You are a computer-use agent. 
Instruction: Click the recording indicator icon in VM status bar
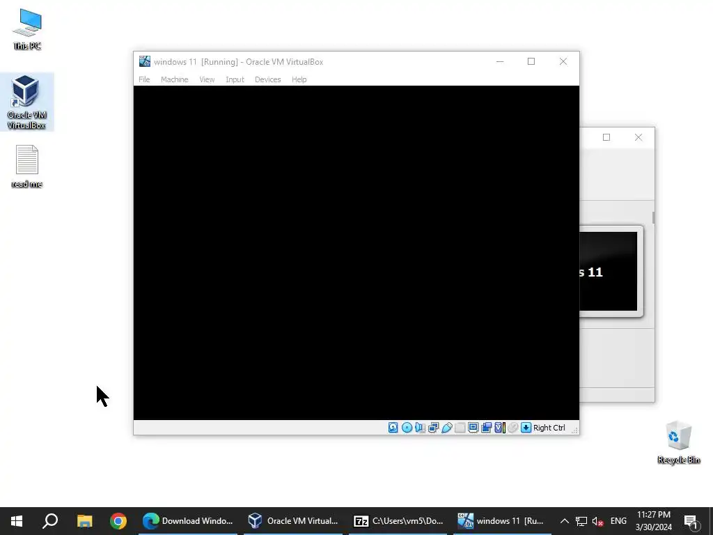486,428
